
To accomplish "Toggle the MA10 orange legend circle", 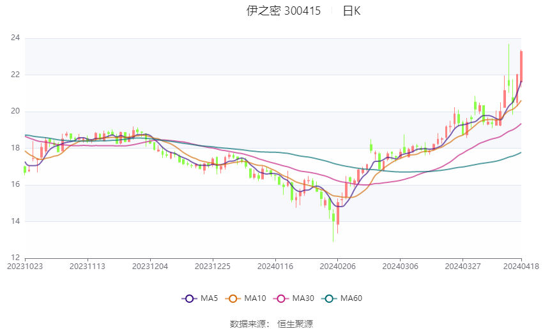I will pos(233,298).
